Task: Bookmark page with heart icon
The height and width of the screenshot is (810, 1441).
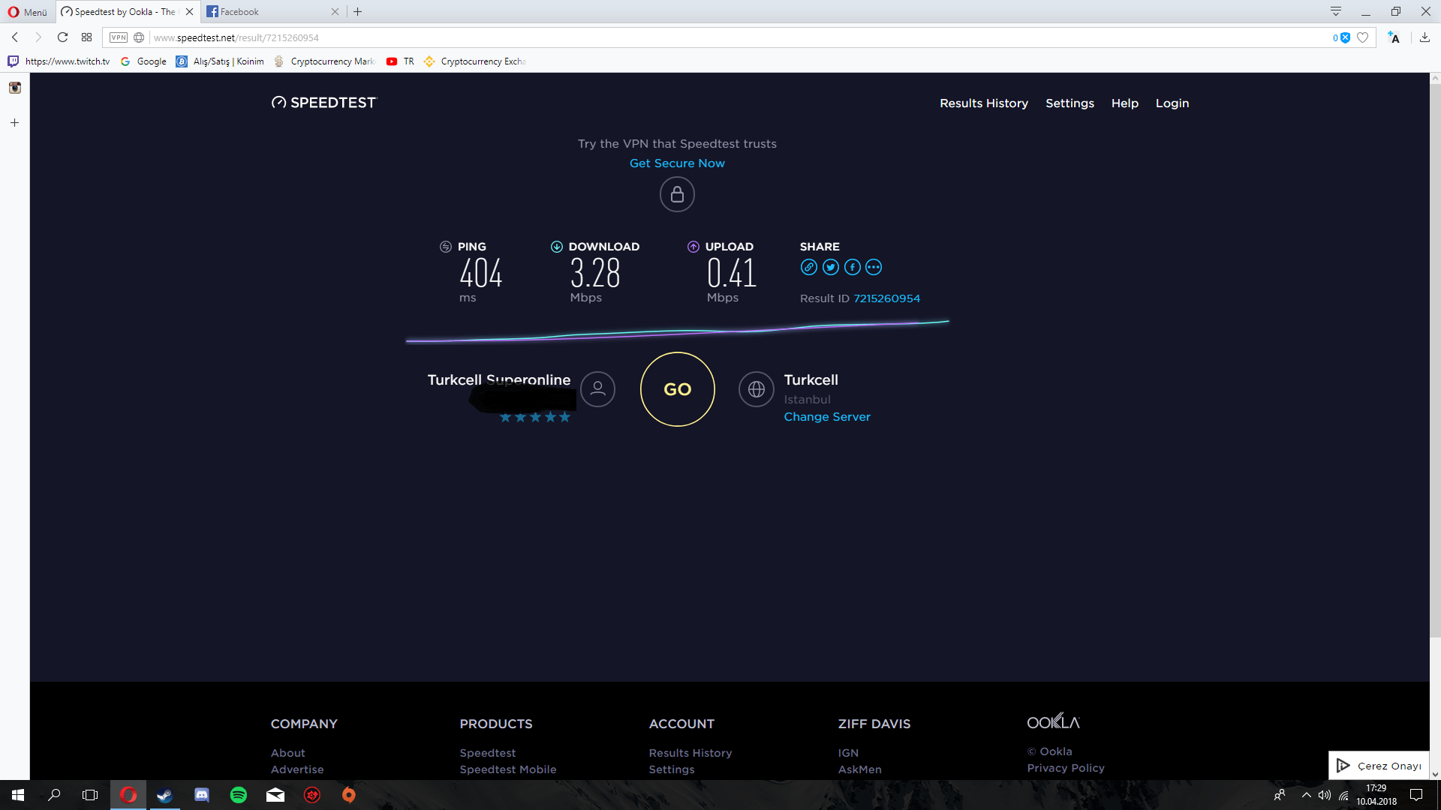Action: click(x=1363, y=37)
